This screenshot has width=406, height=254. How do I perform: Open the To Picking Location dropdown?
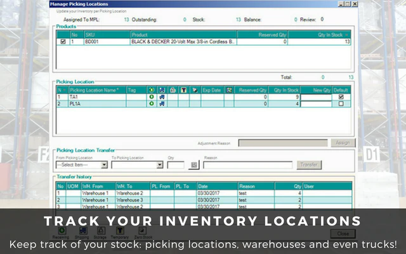[160, 165]
